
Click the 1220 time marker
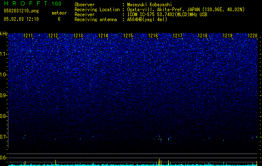(x=252, y=36)
